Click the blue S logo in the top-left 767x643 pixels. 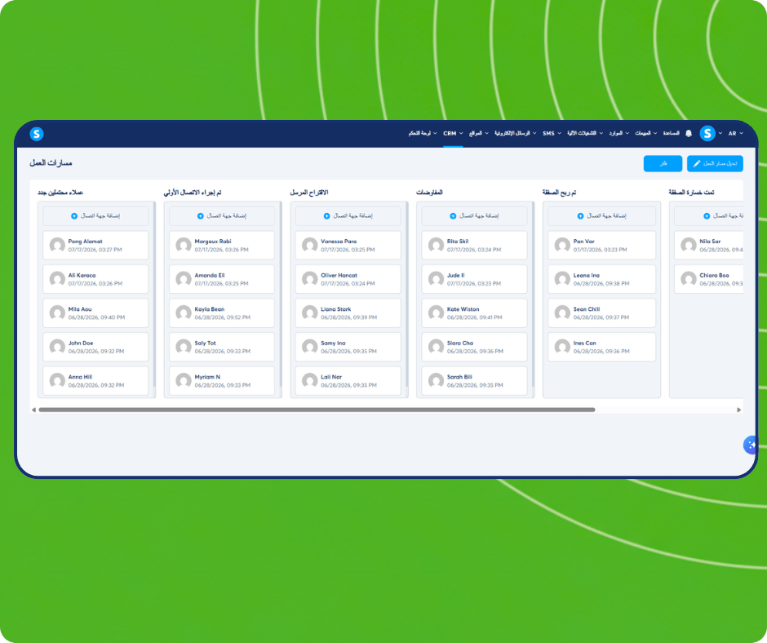(x=37, y=134)
